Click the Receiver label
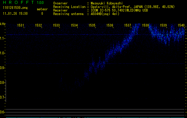187x118 pixels. pos(60,10)
